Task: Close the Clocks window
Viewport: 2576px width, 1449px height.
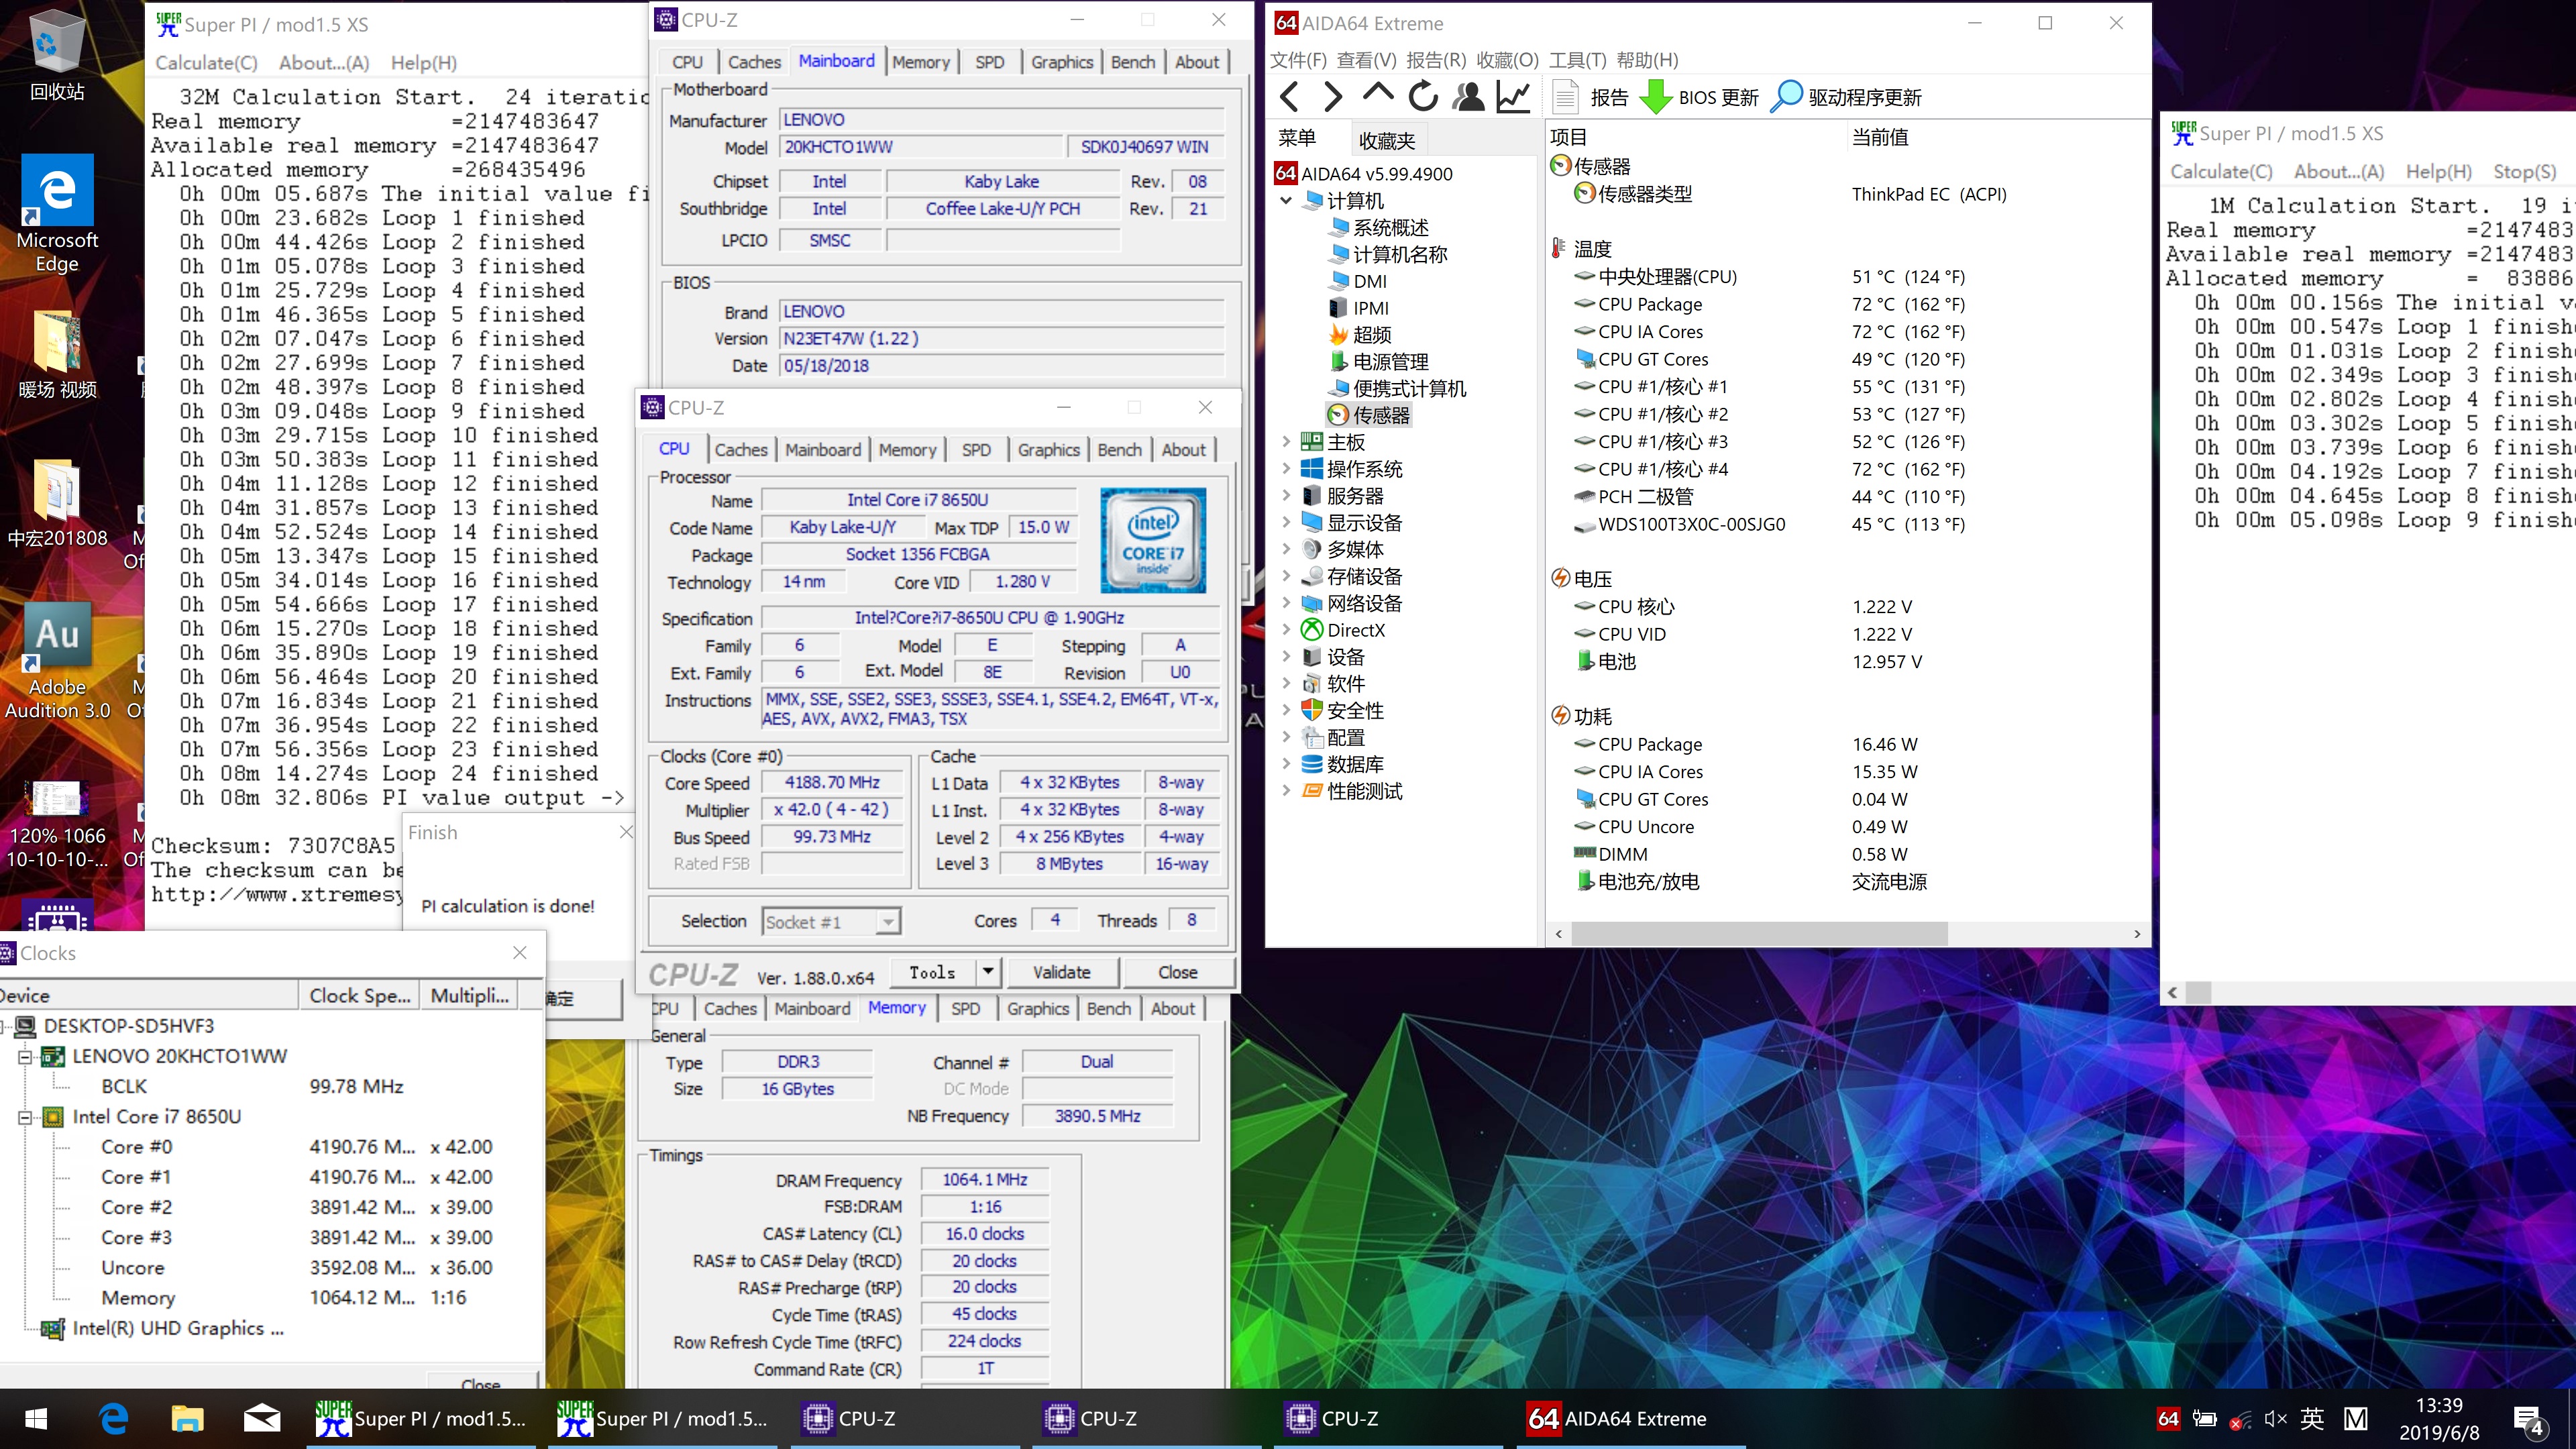Action: click(519, 953)
